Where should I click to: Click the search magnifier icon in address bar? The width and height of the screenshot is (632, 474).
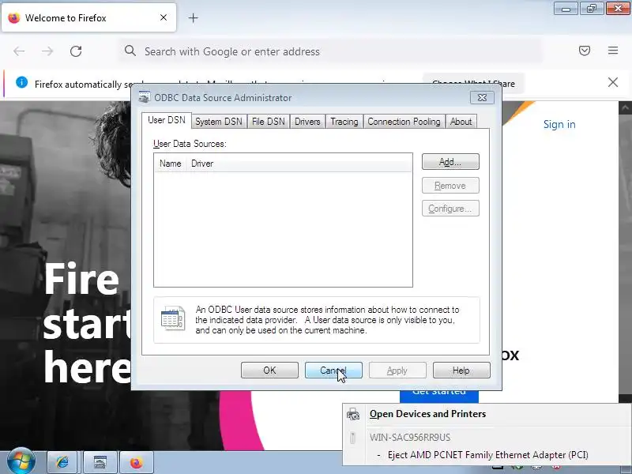pos(130,51)
